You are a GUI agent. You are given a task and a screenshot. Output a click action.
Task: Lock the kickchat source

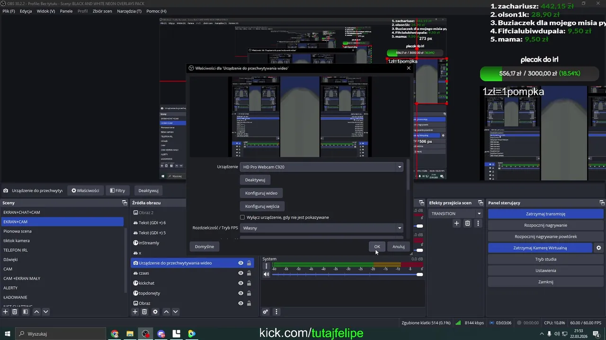249,283
